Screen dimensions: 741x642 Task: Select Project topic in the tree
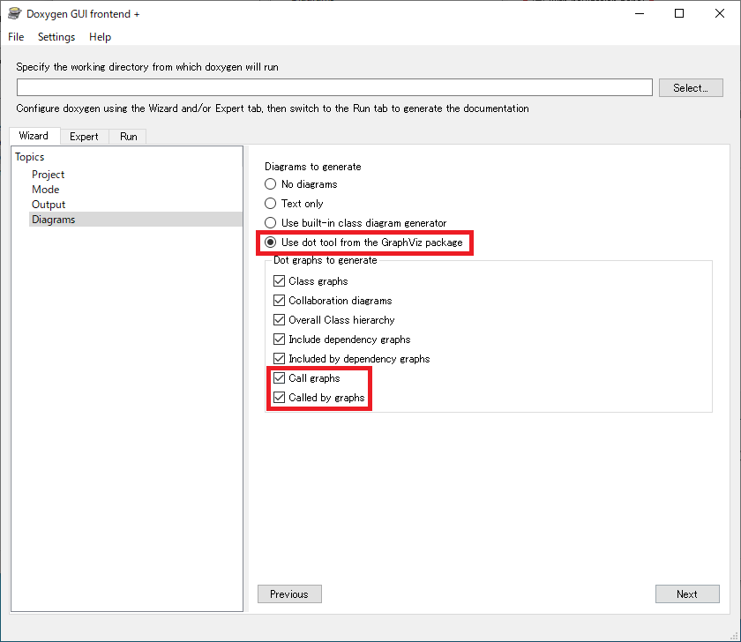[x=48, y=175]
